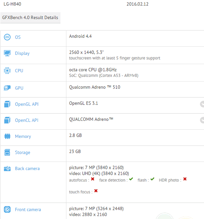Click the Front camera lens icon
This screenshot has width=204, height=219.
7,209
